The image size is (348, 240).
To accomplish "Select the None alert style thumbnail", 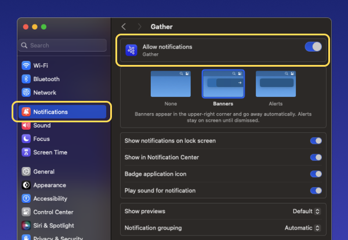I will click(x=171, y=84).
